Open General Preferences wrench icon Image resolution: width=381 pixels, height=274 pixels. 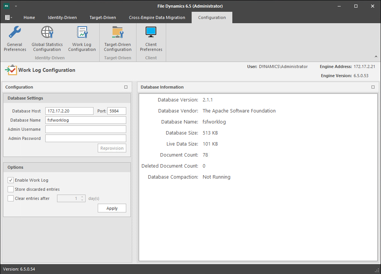(x=15, y=33)
